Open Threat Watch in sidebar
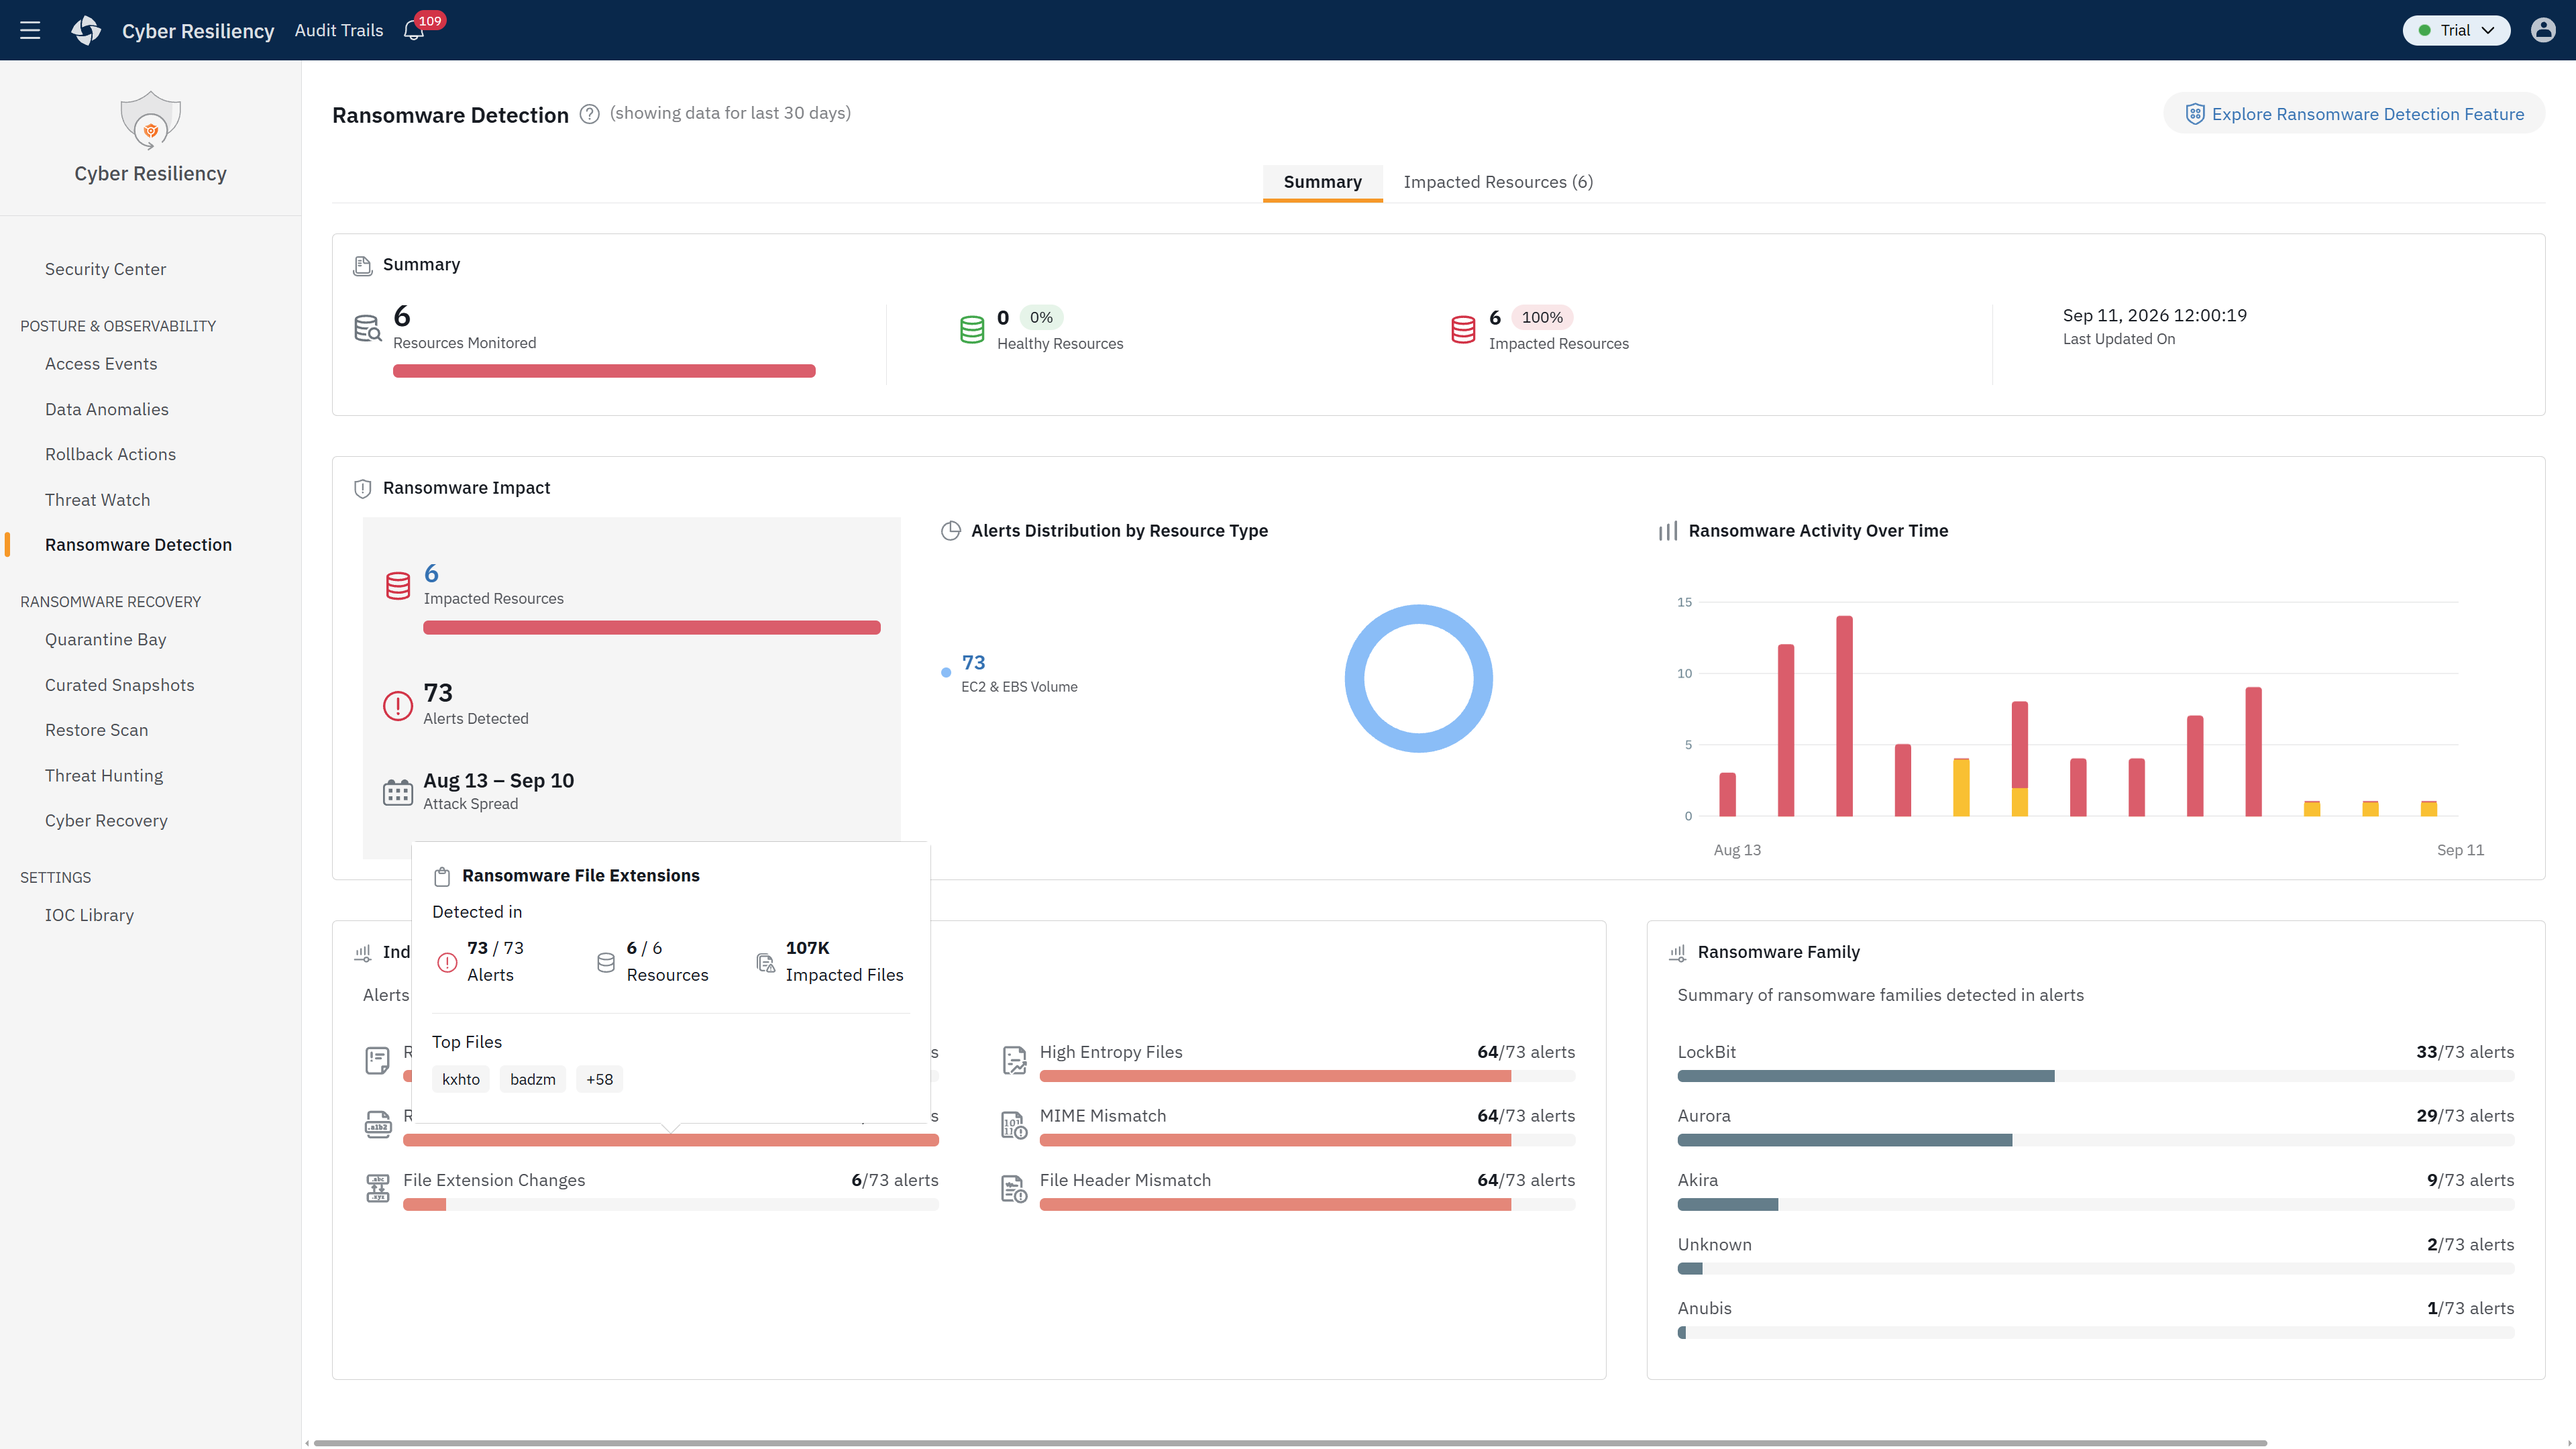The height and width of the screenshot is (1449, 2576). click(97, 500)
